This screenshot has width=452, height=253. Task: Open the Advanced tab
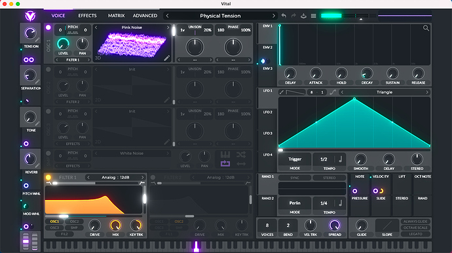(x=145, y=16)
